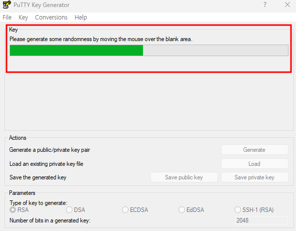The image size is (296, 231).
Task: Click the Load button
Action: 254,164
